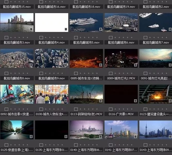Click the film icon on 0085-城市车流1 night clip
The height and width of the screenshot is (155, 172).
[x=101, y=65]
